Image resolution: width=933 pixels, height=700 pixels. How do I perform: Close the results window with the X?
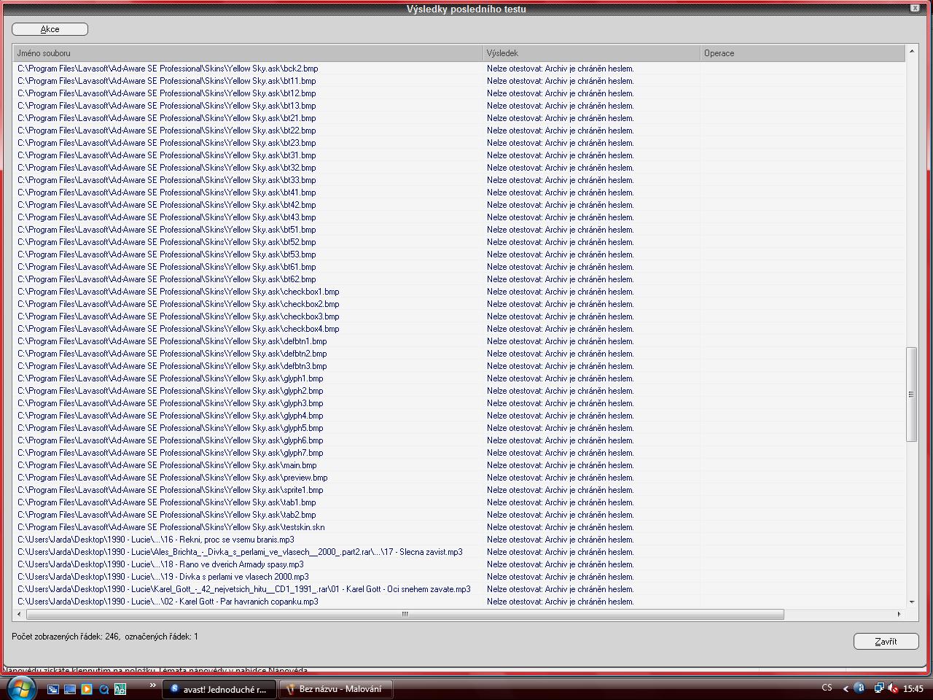click(x=915, y=8)
